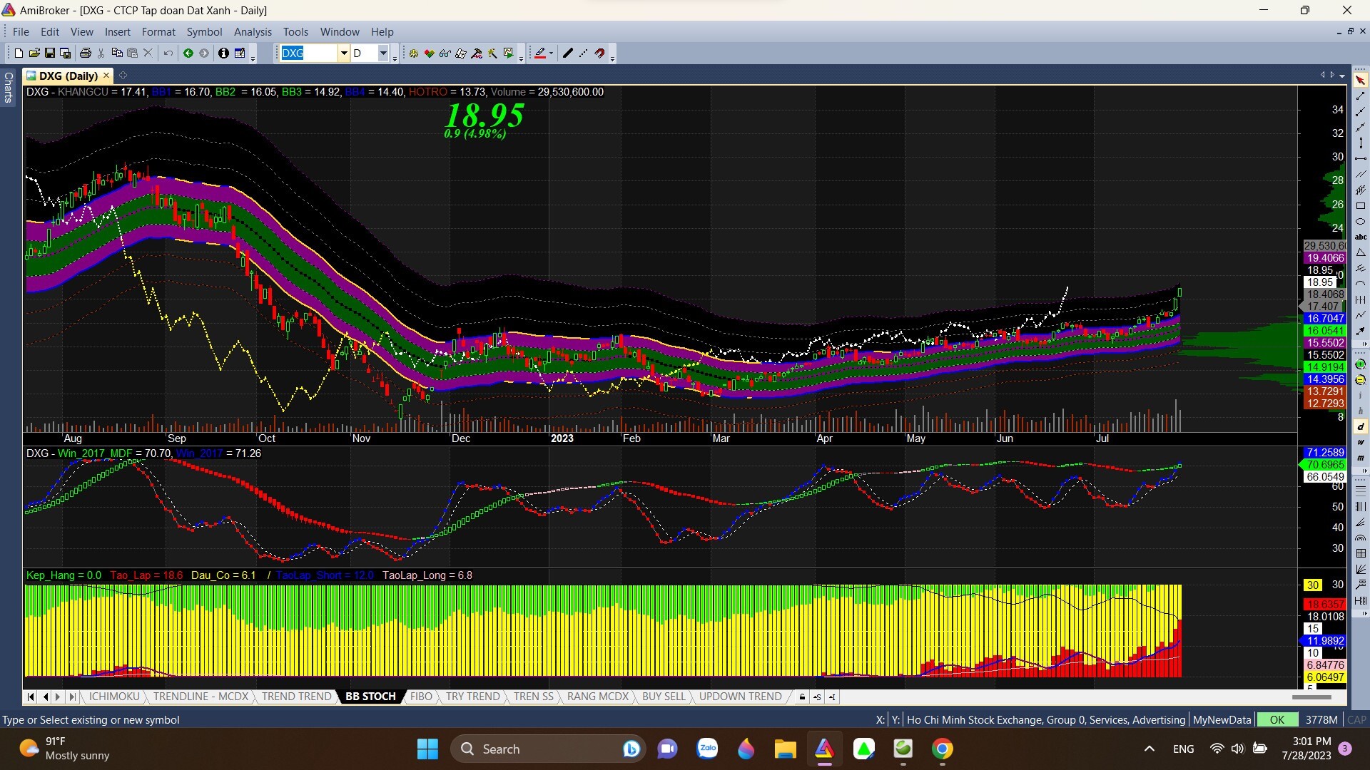1370x770 pixels.
Task: Switch to UPDOWN TREND sheet tab
Action: point(741,697)
